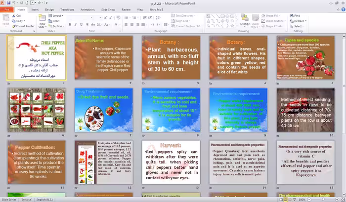Select slide 10 'Method of direct seeding' thumbnail
Viewport: 346px width, 202px height.
[305, 110]
